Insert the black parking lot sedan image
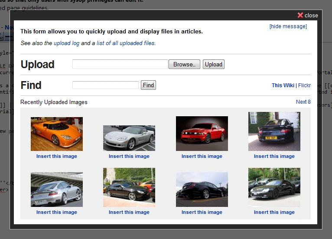This screenshot has height=239, width=332. click(202, 212)
